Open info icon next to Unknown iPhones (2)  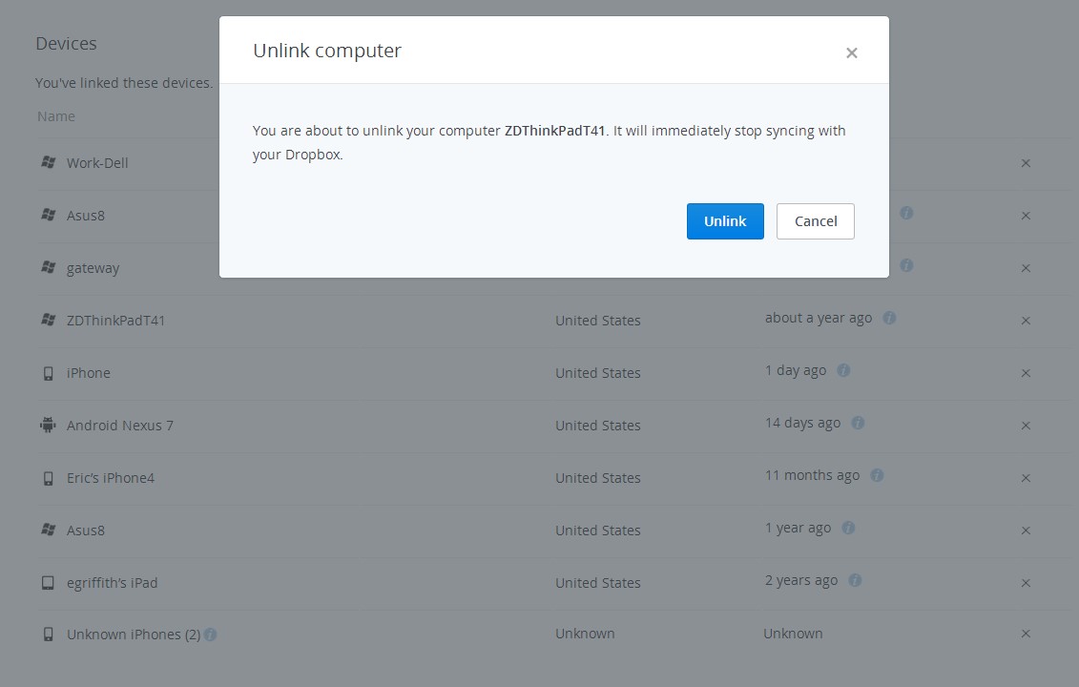(x=211, y=634)
